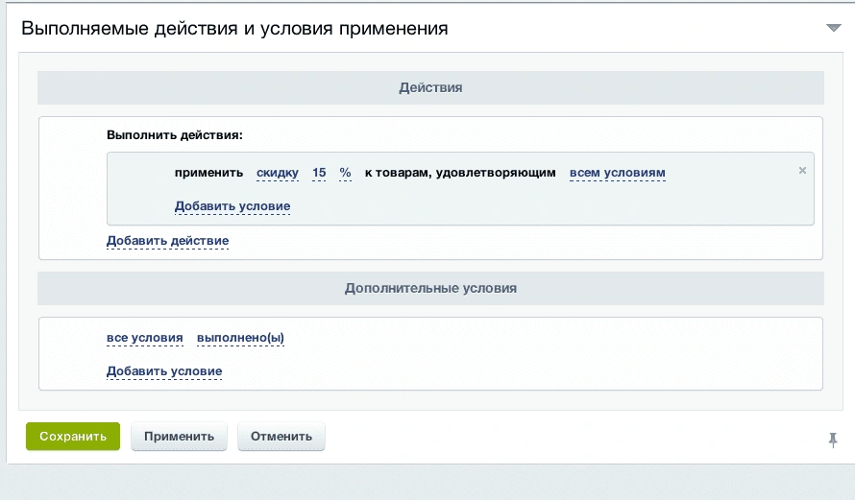This screenshot has height=500, width=855.
Task: Click the "Выполнить действия:" label
Action: click(x=175, y=135)
